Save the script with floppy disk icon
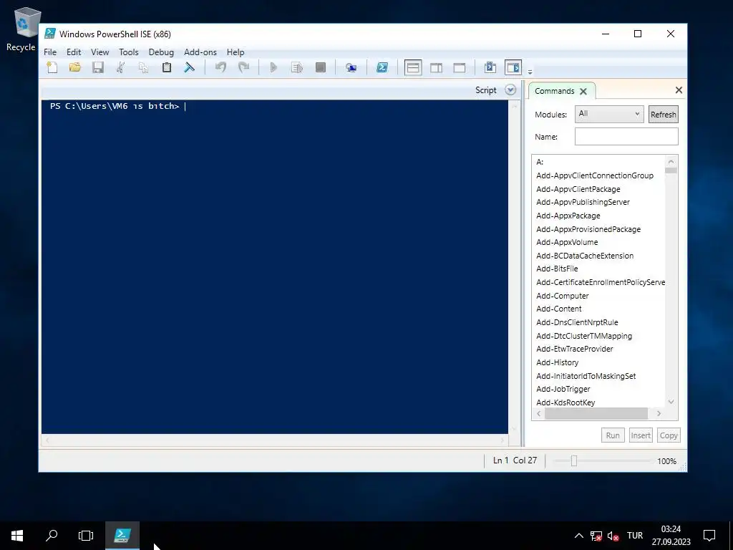The width and height of the screenshot is (733, 550). click(x=97, y=67)
